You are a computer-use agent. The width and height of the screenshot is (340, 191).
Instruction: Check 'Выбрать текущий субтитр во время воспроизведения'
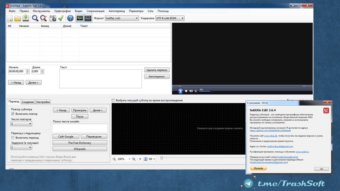pos(113,100)
